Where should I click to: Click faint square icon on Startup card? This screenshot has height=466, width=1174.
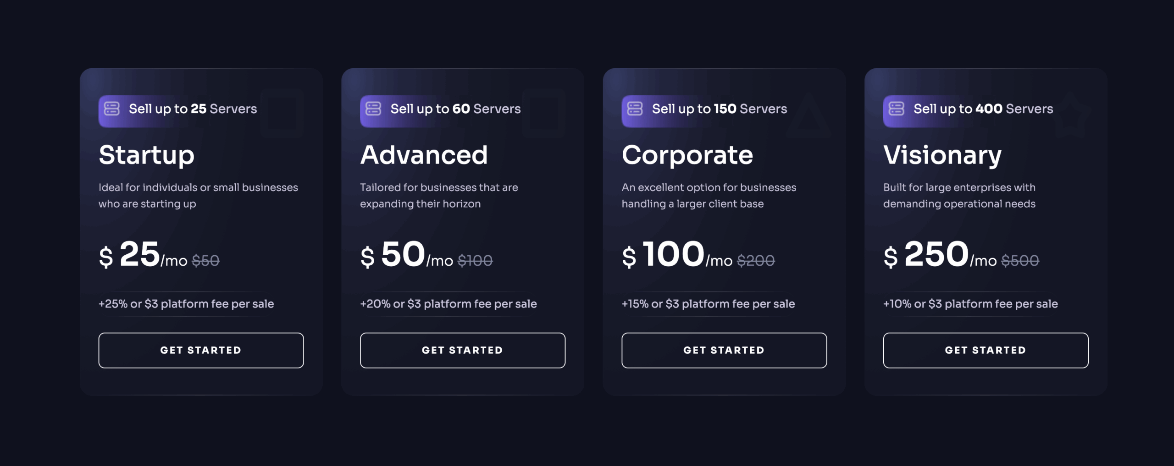click(282, 114)
